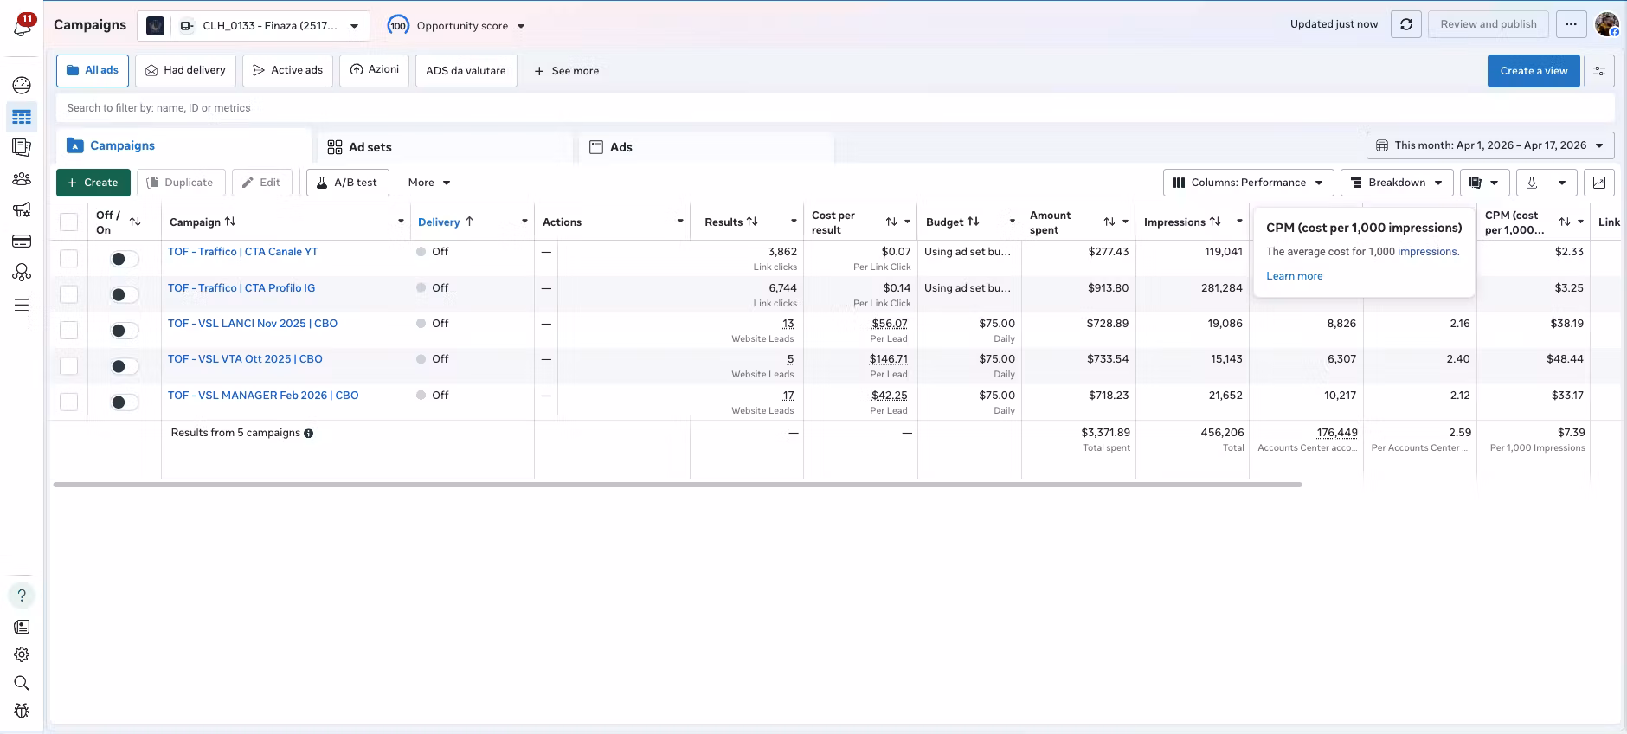
Task: Open Settings gear icon in sidebar
Action: [22, 654]
